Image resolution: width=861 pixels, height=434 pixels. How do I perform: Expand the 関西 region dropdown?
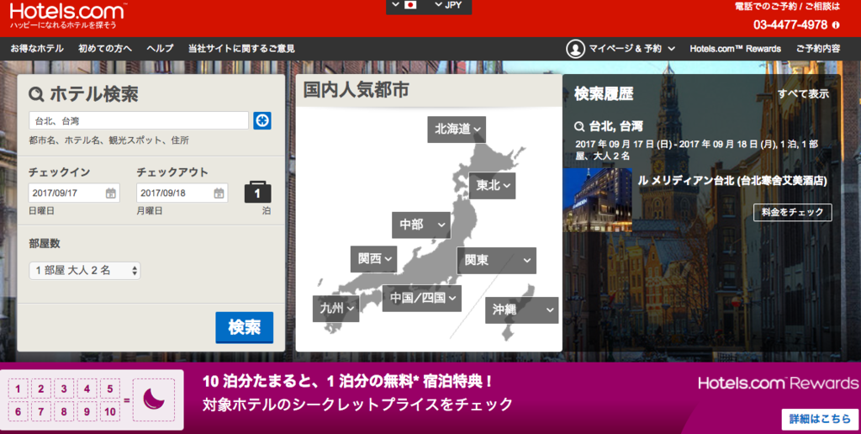[374, 259]
